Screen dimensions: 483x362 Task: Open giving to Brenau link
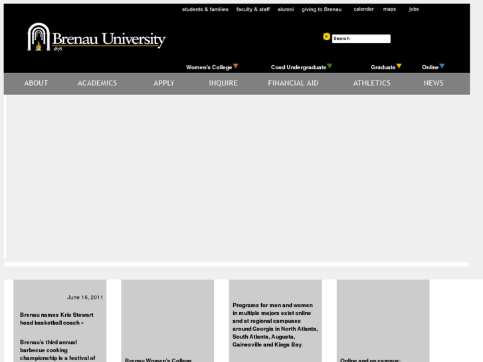[x=322, y=9]
